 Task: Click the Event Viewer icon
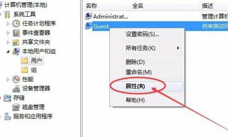(x=16, y=33)
